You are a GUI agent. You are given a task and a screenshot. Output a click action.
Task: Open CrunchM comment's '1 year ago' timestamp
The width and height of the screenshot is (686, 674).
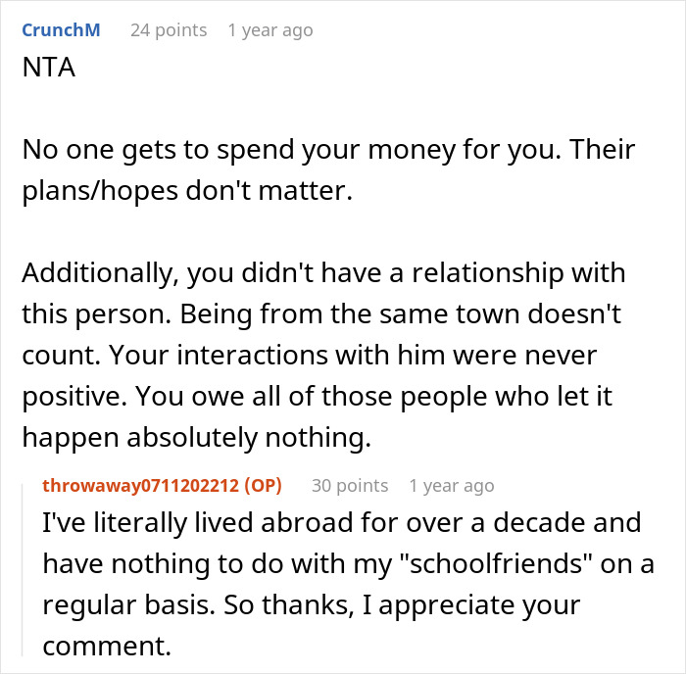click(x=269, y=30)
